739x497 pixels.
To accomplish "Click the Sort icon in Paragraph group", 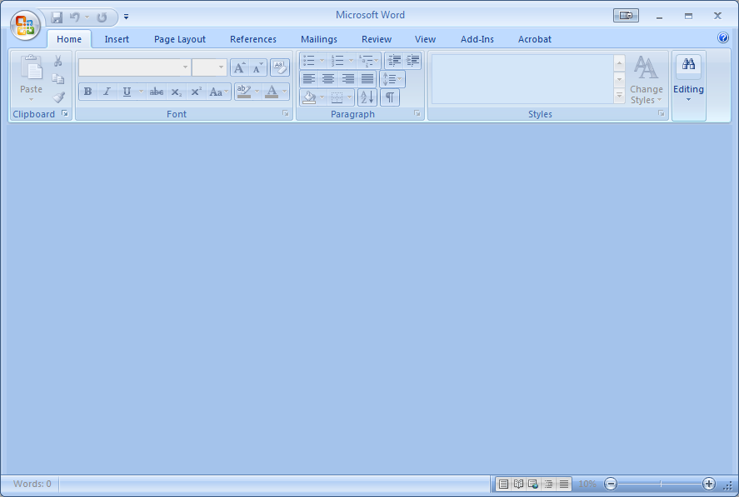I will coord(367,97).
